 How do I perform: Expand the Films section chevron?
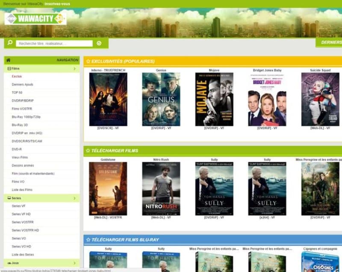point(74,69)
